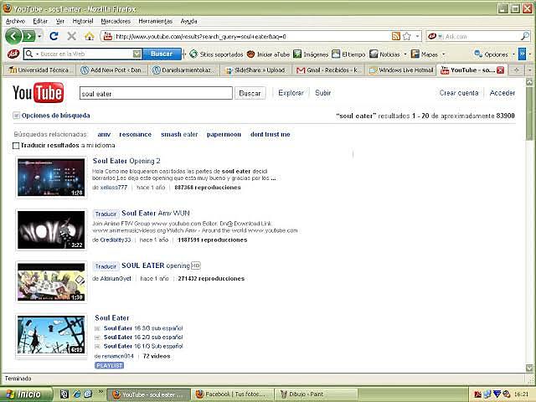Screen dimensions: 536x402
Task: Show more Ask toolbar items chevron
Action: [522, 54]
